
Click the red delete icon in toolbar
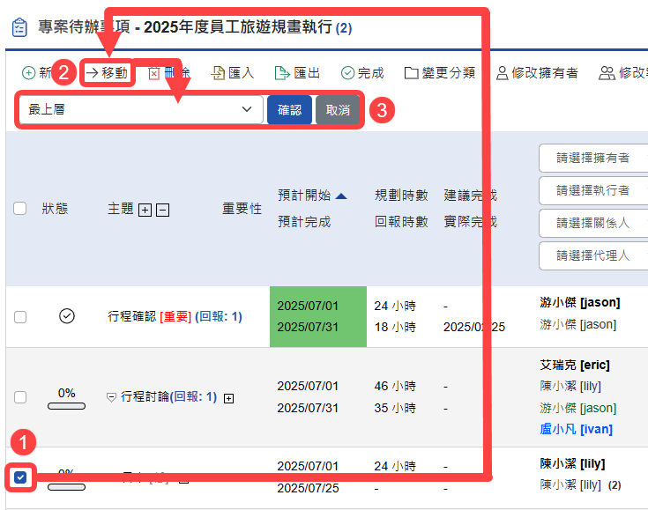point(153,73)
